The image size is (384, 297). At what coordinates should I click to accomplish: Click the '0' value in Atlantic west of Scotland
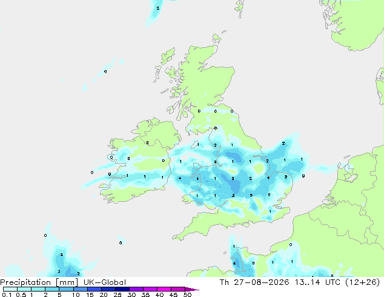105,72
